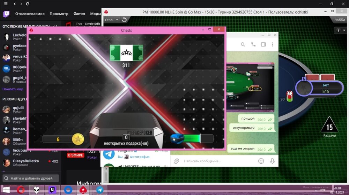Image resolution: width=349 pixels, height=195 pixels.
Task: Collapse the followed channels sidebar
Action: pos(55,26)
